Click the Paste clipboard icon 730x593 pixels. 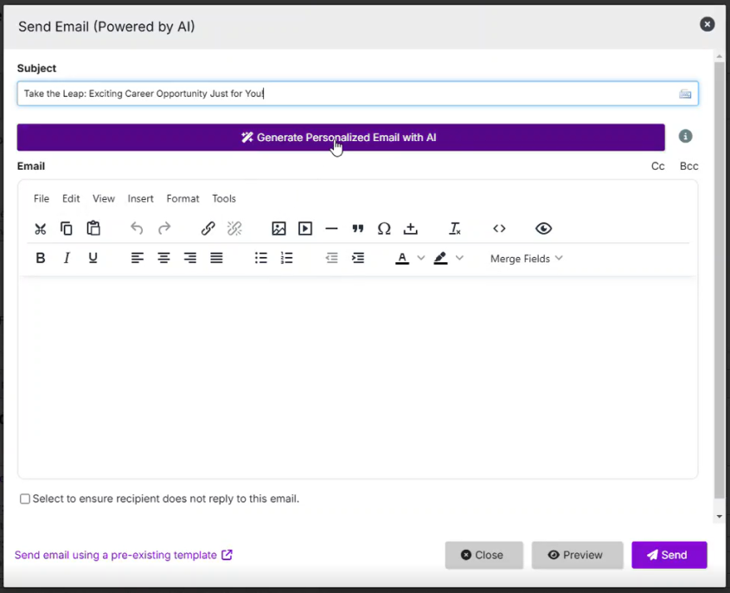[93, 228]
